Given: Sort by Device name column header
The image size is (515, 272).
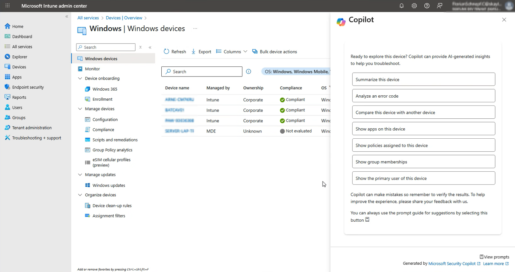Looking at the screenshot, I should (177, 88).
